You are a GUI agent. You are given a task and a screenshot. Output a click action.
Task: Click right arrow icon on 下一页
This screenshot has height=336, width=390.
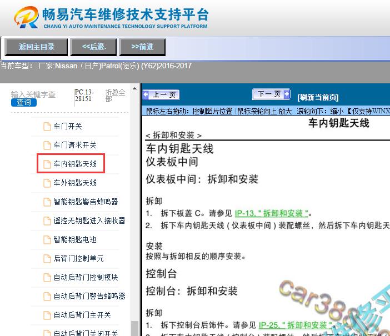(287, 94)
